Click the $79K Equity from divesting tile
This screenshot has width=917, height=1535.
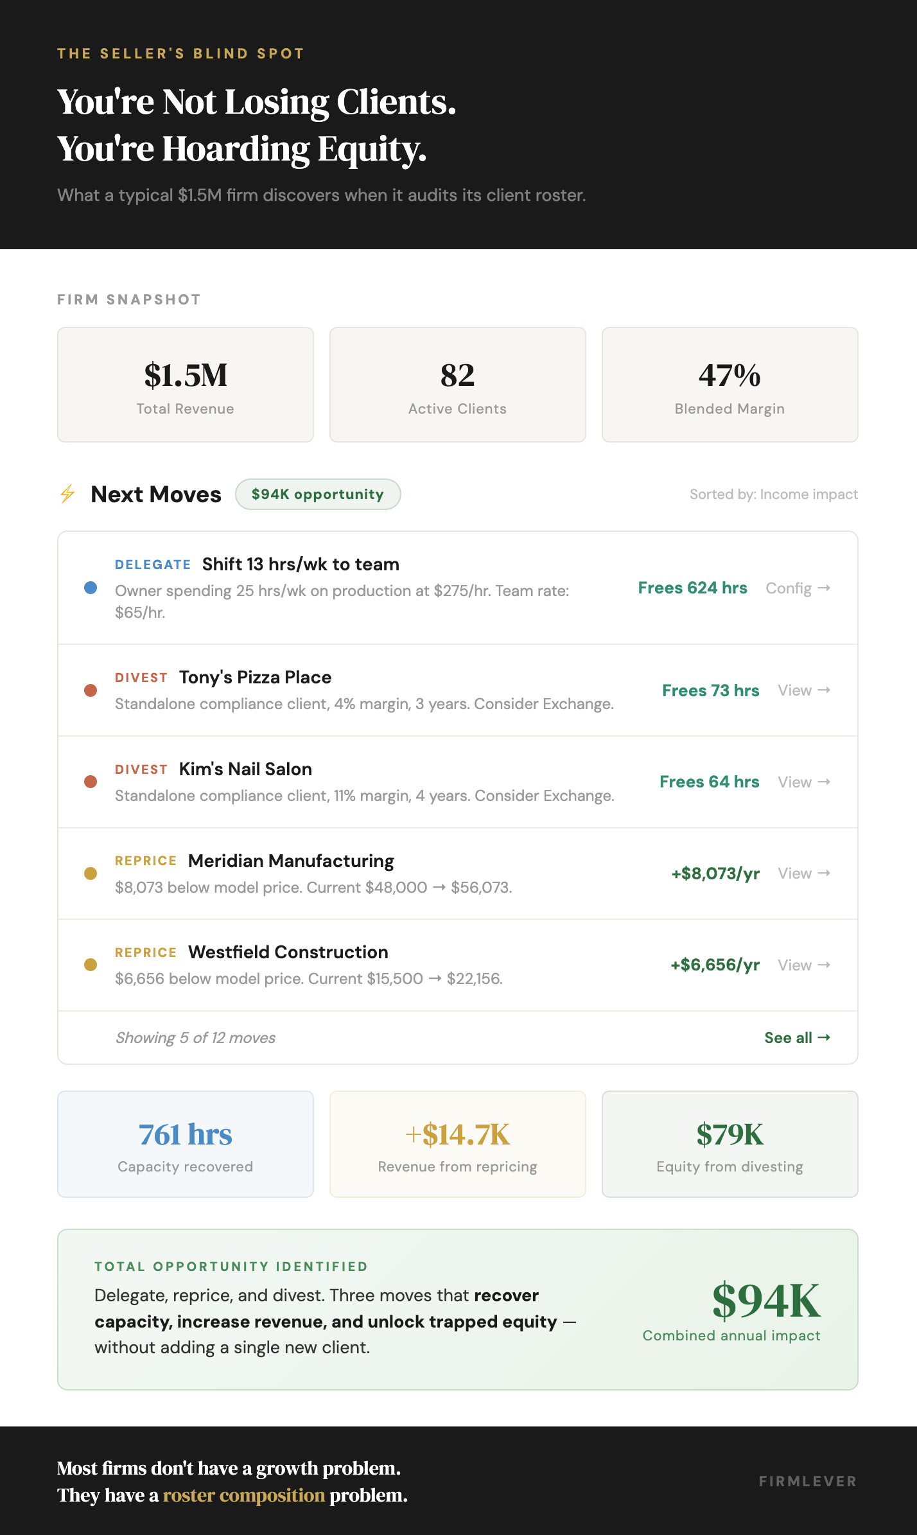pos(729,1144)
